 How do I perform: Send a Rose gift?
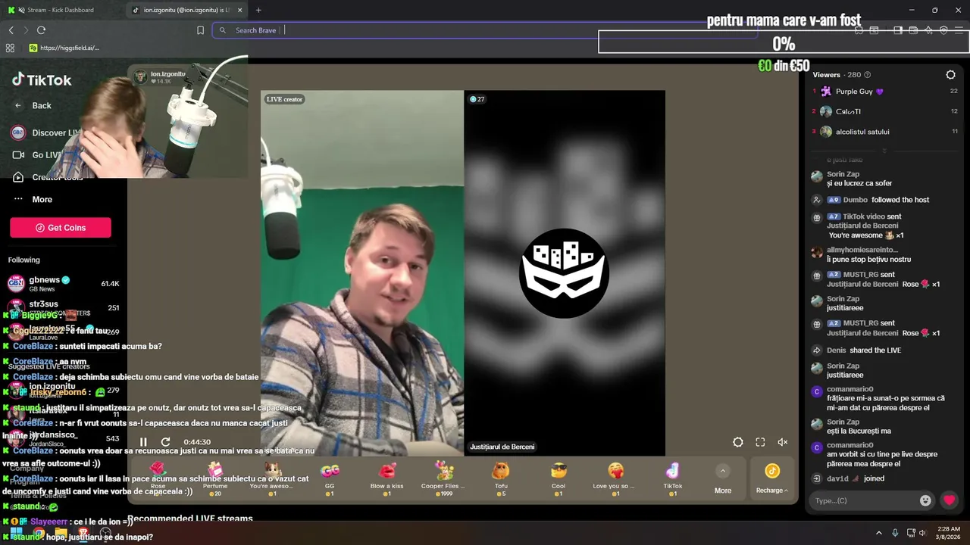pyautogui.click(x=158, y=478)
